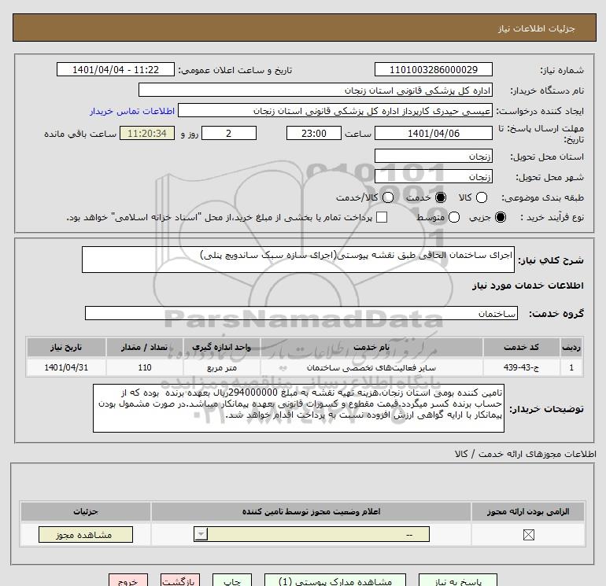Click the چاپ print button
This screenshot has height=586, width=606.
(232, 580)
